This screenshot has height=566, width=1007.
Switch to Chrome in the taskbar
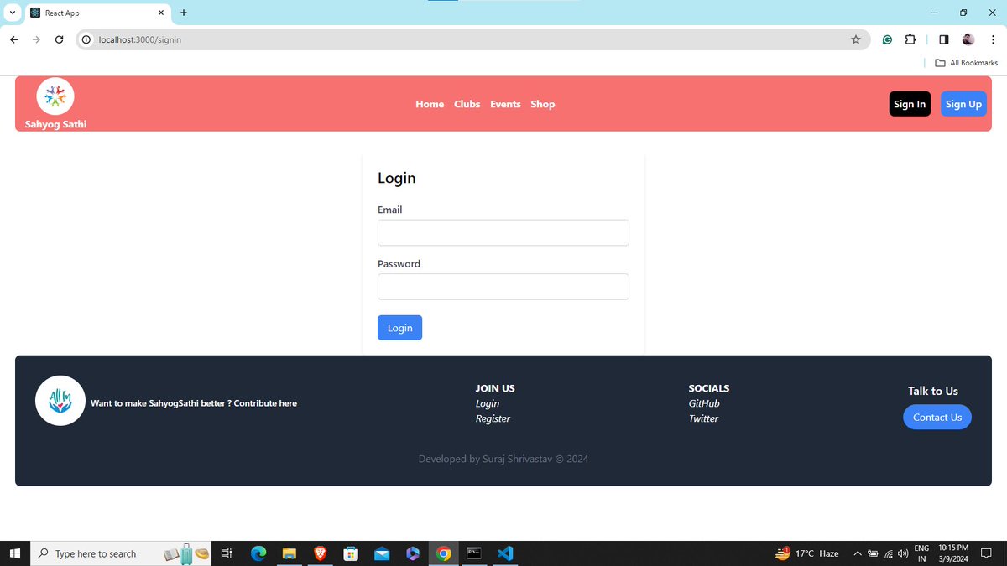tap(444, 553)
